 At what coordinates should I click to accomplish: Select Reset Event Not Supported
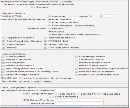[x=52, y=78]
